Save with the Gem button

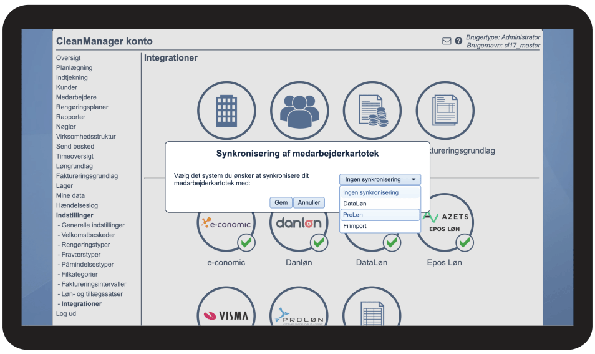click(281, 202)
